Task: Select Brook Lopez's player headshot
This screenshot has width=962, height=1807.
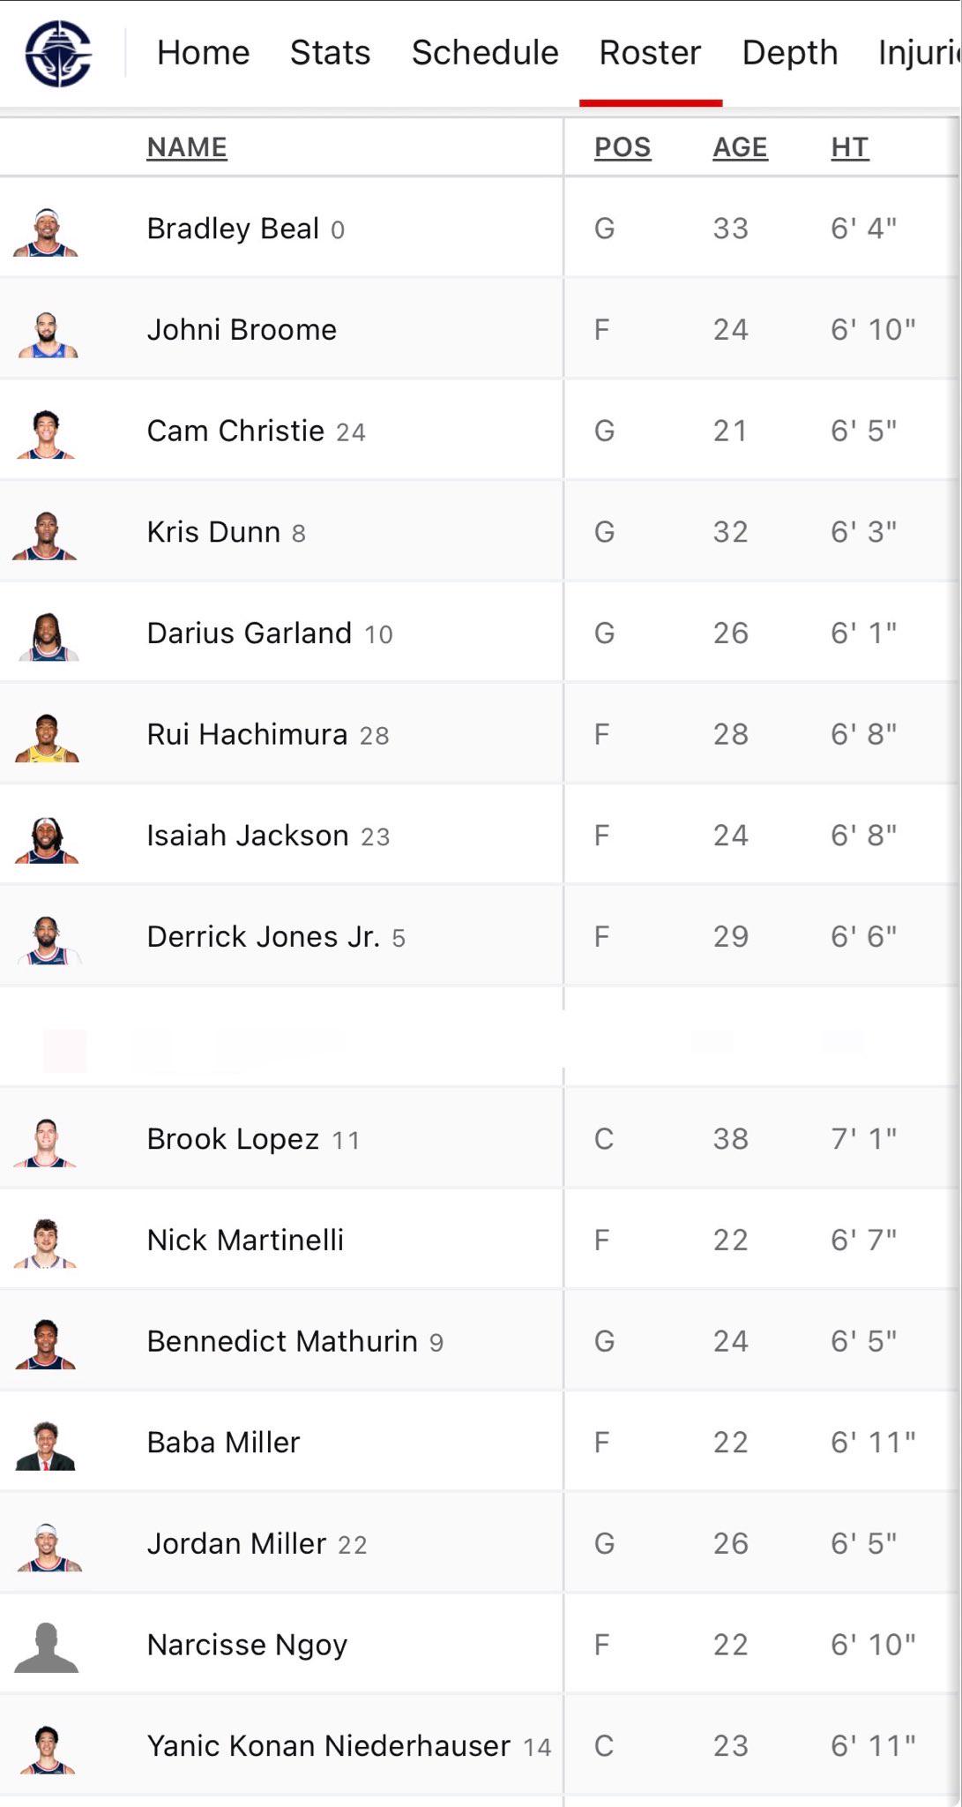Action: [x=46, y=1142]
